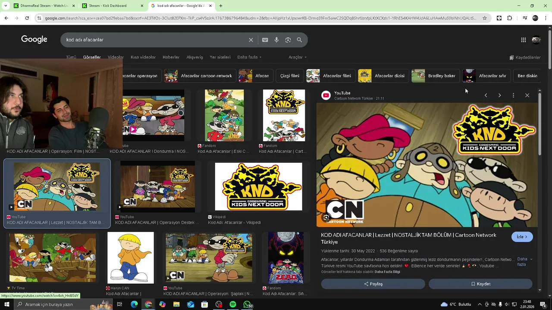Image resolution: width=552 pixels, height=310 pixels.
Task: Open the Windows Start menu
Action: [6, 304]
